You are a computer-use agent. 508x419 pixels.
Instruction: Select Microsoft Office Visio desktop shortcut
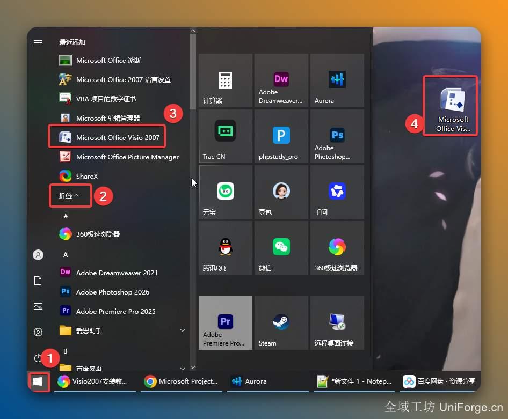pyautogui.click(x=453, y=109)
